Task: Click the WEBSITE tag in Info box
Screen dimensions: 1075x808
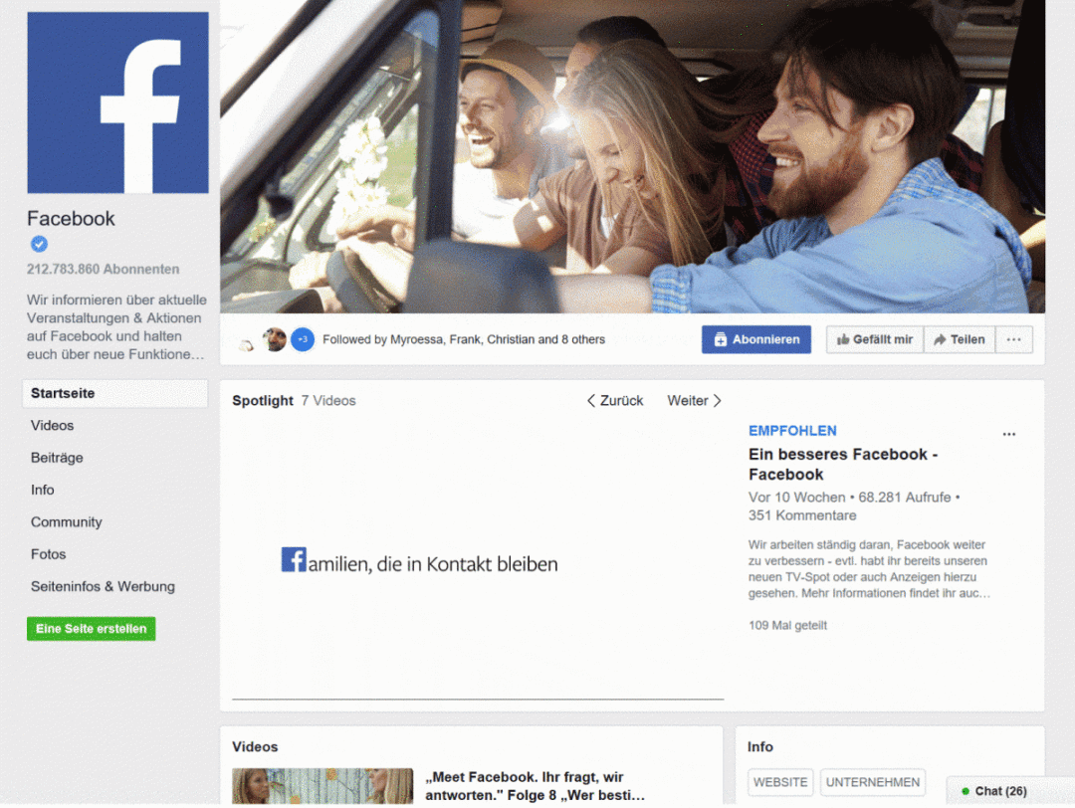Action: click(780, 783)
